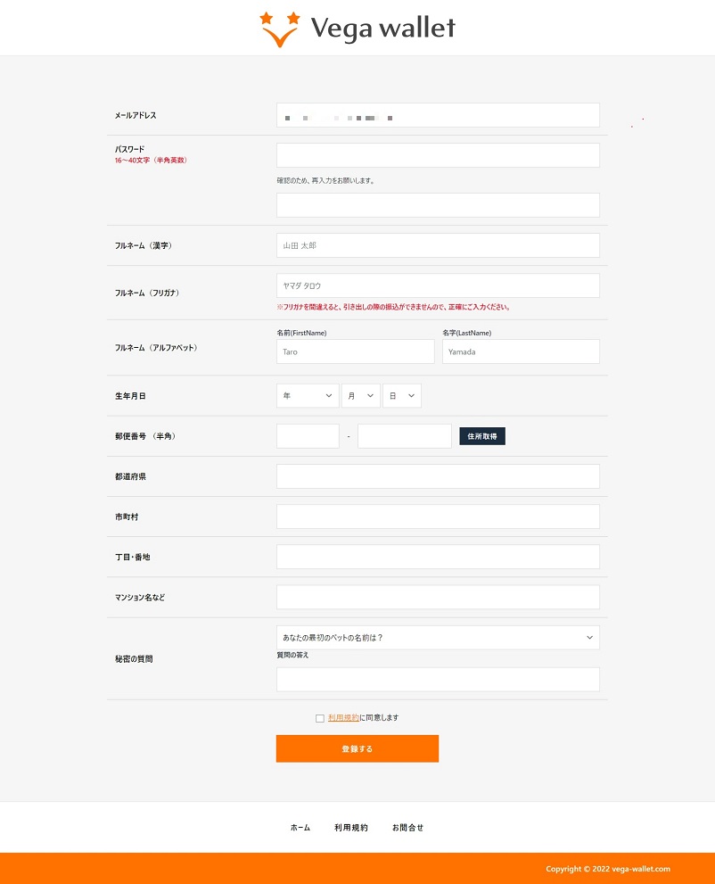This screenshot has height=884, width=715.
Task: Click the Vega wallet logo
Action: [x=357, y=29]
